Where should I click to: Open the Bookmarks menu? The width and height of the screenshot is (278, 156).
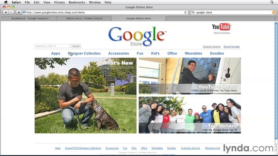coord(77,2)
